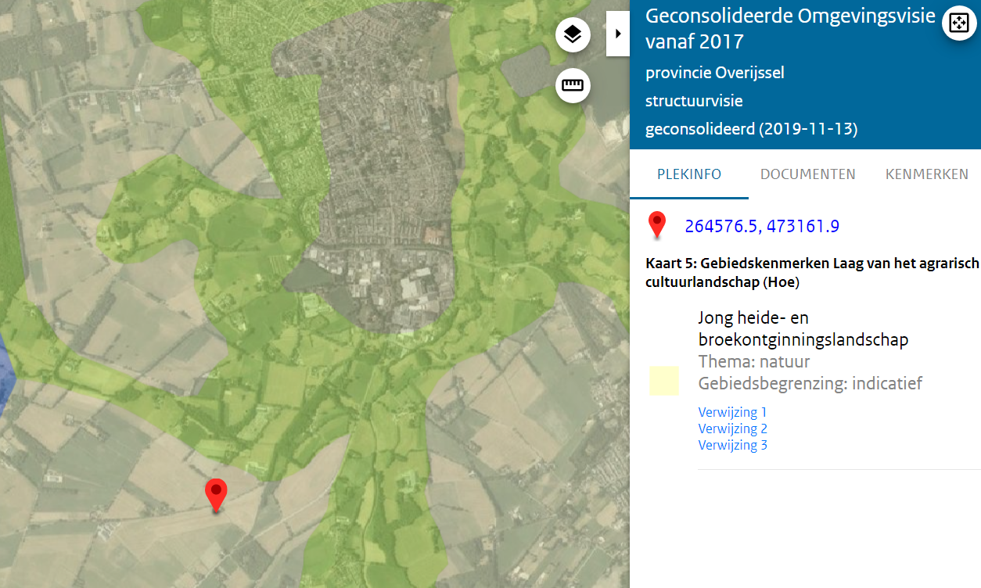Click 'structuurvisie' text in header

(x=694, y=101)
